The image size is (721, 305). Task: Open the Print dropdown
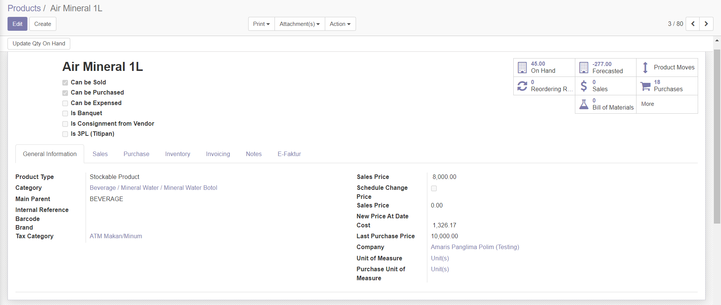coord(261,24)
